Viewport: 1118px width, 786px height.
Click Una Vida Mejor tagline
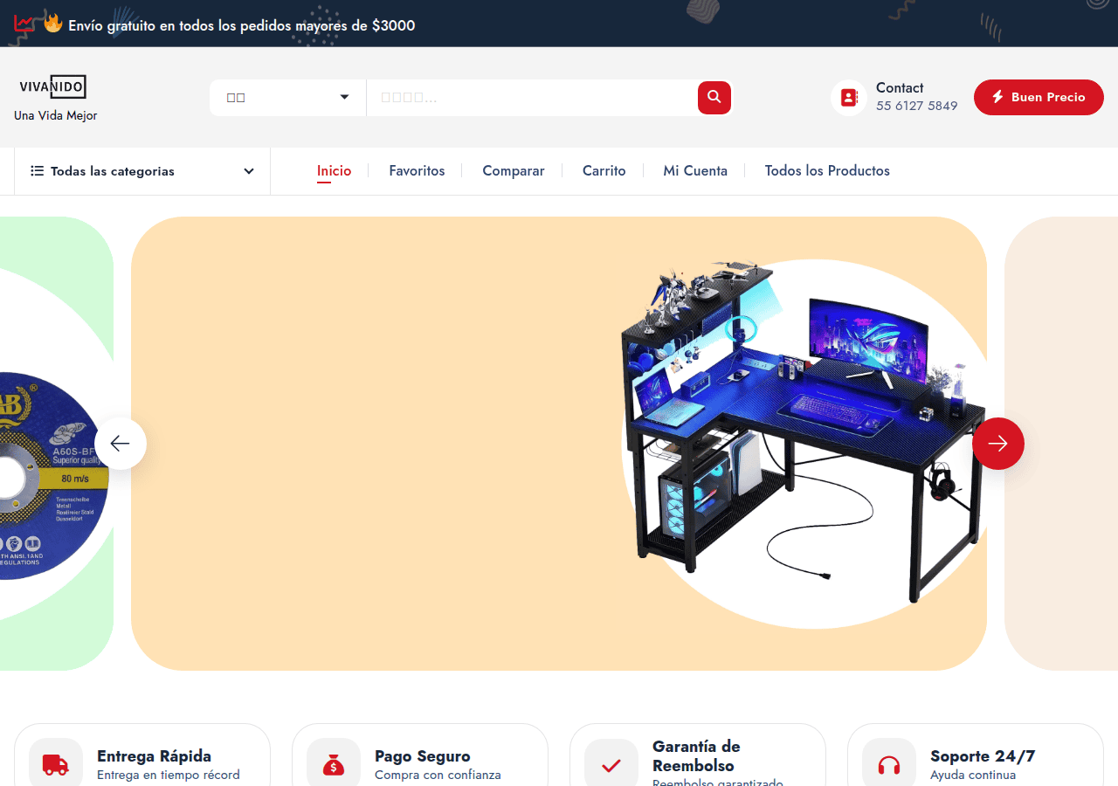[56, 115]
